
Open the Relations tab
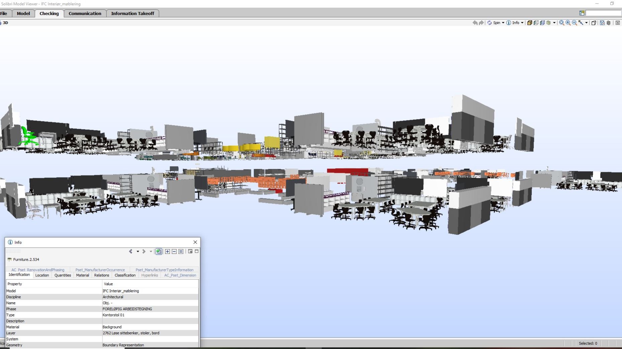click(x=101, y=275)
